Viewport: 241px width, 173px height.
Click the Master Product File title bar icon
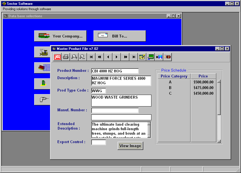click(x=54, y=49)
